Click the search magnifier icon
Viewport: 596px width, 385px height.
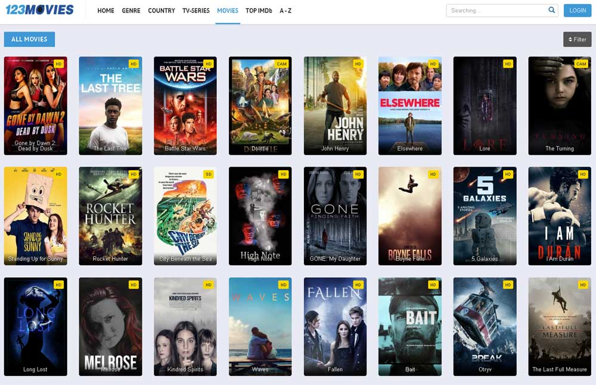[551, 10]
